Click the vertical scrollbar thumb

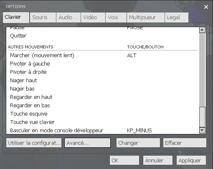202,117
